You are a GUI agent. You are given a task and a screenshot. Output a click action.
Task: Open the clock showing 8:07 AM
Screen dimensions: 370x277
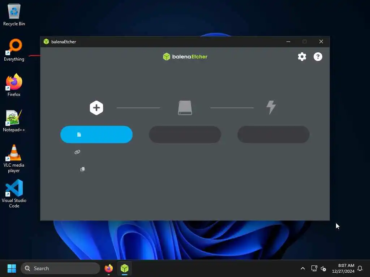point(343,268)
